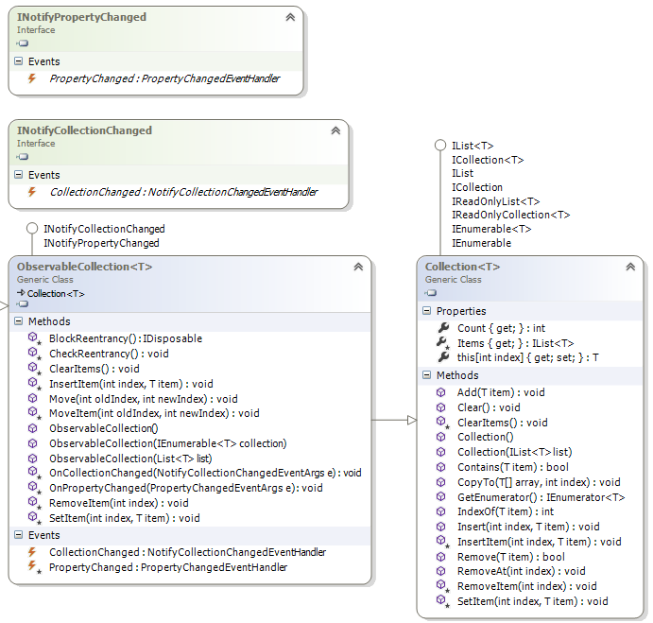This screenshot has height=623, width=653.
Task: Click the BlockReentrancy method cube icon
Action: point(32,337)
